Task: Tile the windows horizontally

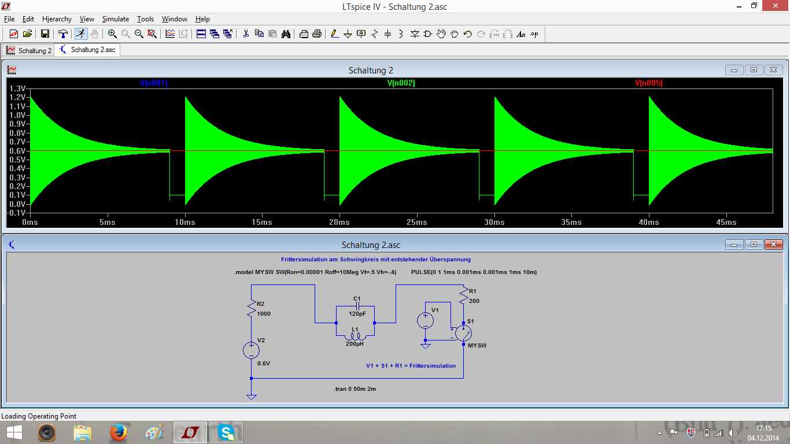Action: (201, 34)
